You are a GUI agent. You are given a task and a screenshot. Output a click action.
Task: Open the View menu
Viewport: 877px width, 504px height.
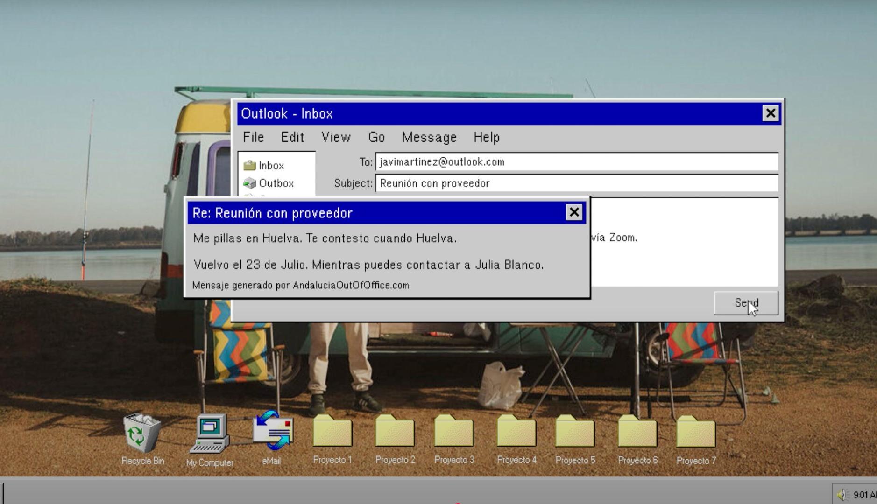(336, 137)
